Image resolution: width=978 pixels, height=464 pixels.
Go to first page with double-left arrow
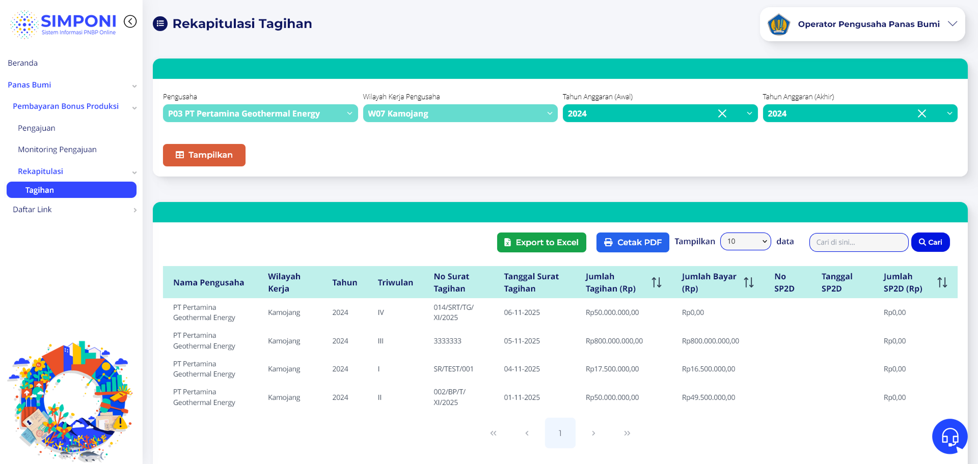click(x=493, y=433)
